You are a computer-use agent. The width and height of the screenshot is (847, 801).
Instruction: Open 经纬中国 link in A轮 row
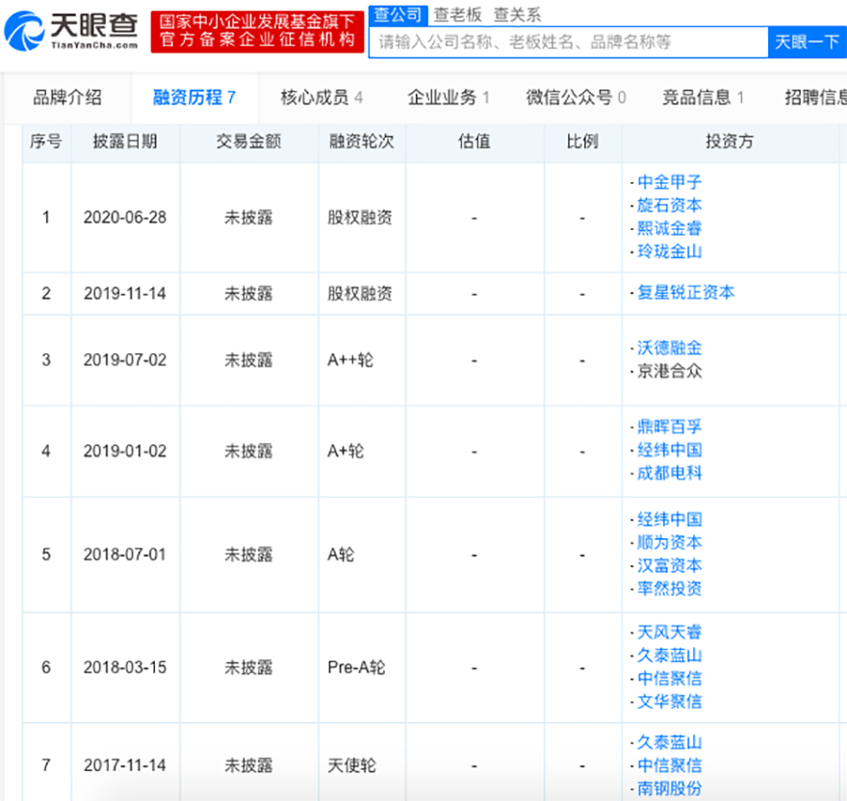click(x=669, y=520)
